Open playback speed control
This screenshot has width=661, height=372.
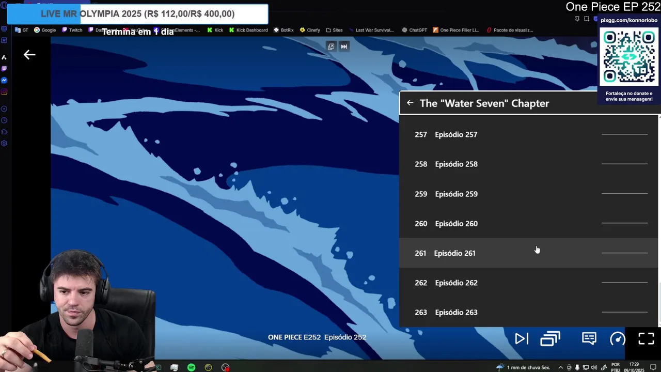[618, 339]
